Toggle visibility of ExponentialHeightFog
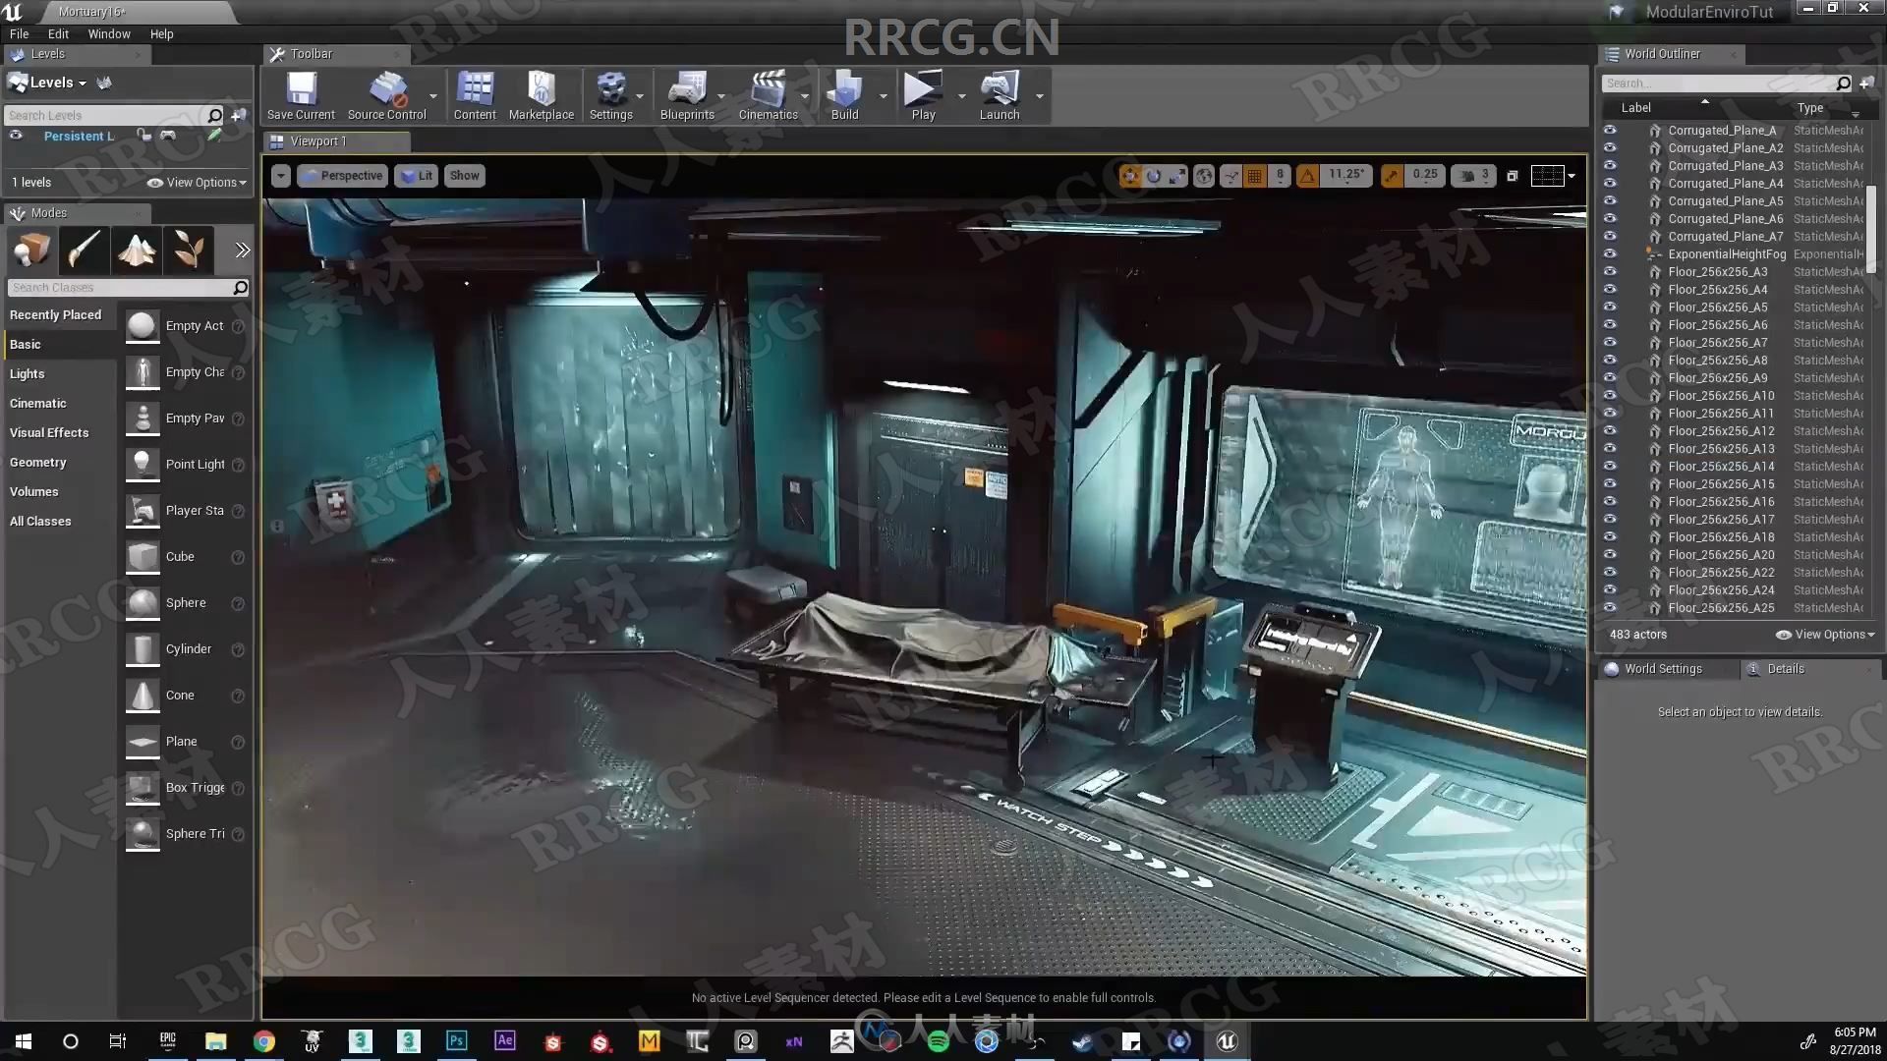Screen dimensions: 1887x1061 [1611, 252]
